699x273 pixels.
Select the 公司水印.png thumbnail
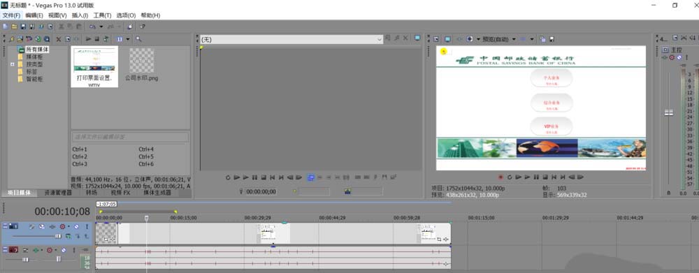(x=141, y=64)
